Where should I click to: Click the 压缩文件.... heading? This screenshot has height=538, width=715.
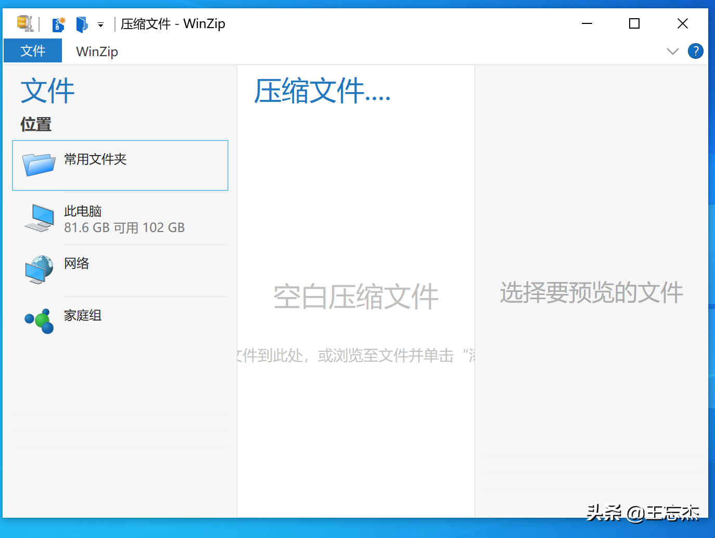322,91
